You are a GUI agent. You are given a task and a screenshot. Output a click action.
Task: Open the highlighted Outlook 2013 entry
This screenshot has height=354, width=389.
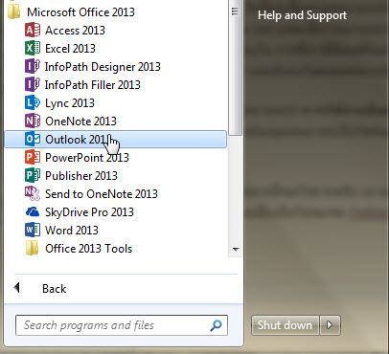pos(116,140)
